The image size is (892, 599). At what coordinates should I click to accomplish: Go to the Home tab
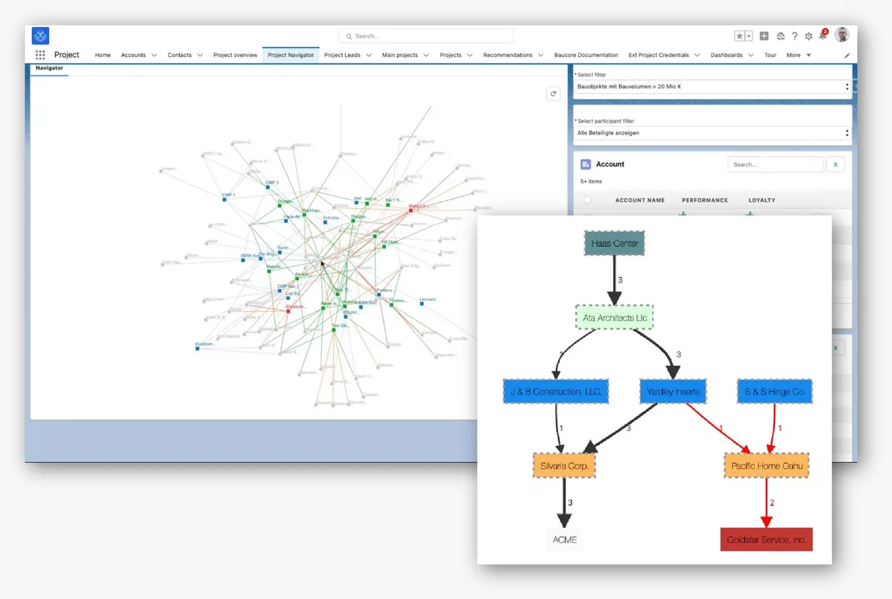[103, 55]
